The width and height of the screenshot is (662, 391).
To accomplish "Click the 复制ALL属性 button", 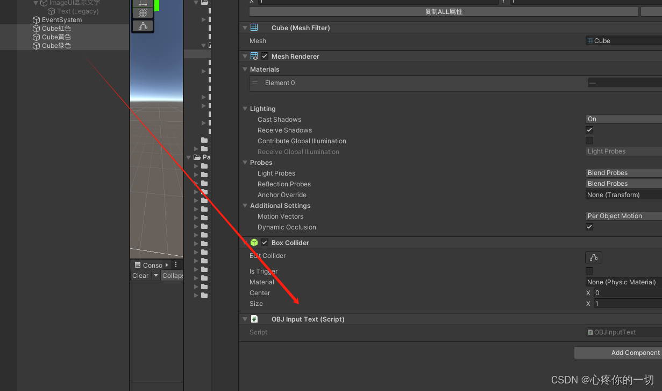I will click(444, 11).
